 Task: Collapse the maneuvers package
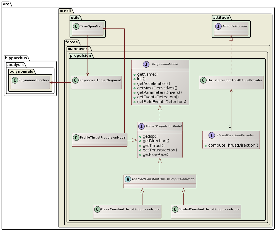[x=79, y=49]
